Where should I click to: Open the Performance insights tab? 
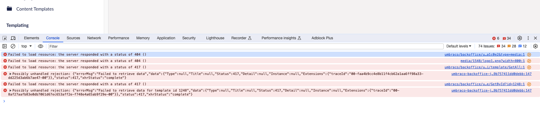tap(281, 38)
